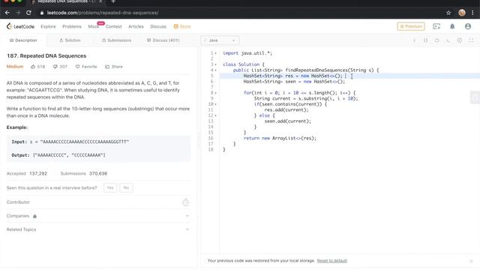This screenshot has height=270, width=480.
Task: Reset code with the revert arrow icon
Action: pyautogui.click(x=436, y=40)
